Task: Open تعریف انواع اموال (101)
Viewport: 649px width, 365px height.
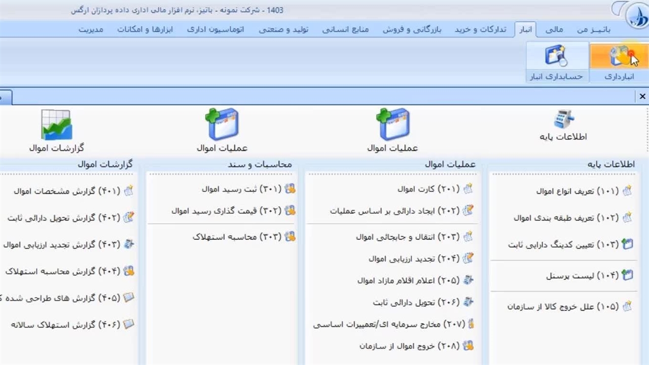Action: pyautogui.click(x=577, y=191)
